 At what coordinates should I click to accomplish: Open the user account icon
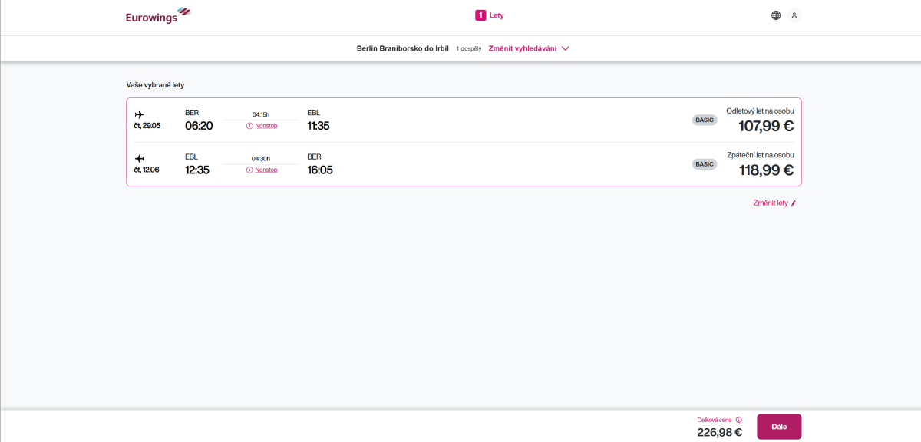794,15
